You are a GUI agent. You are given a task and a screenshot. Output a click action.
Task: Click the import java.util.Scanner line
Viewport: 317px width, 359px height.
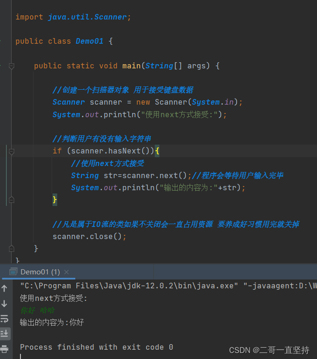coord(73,17)
